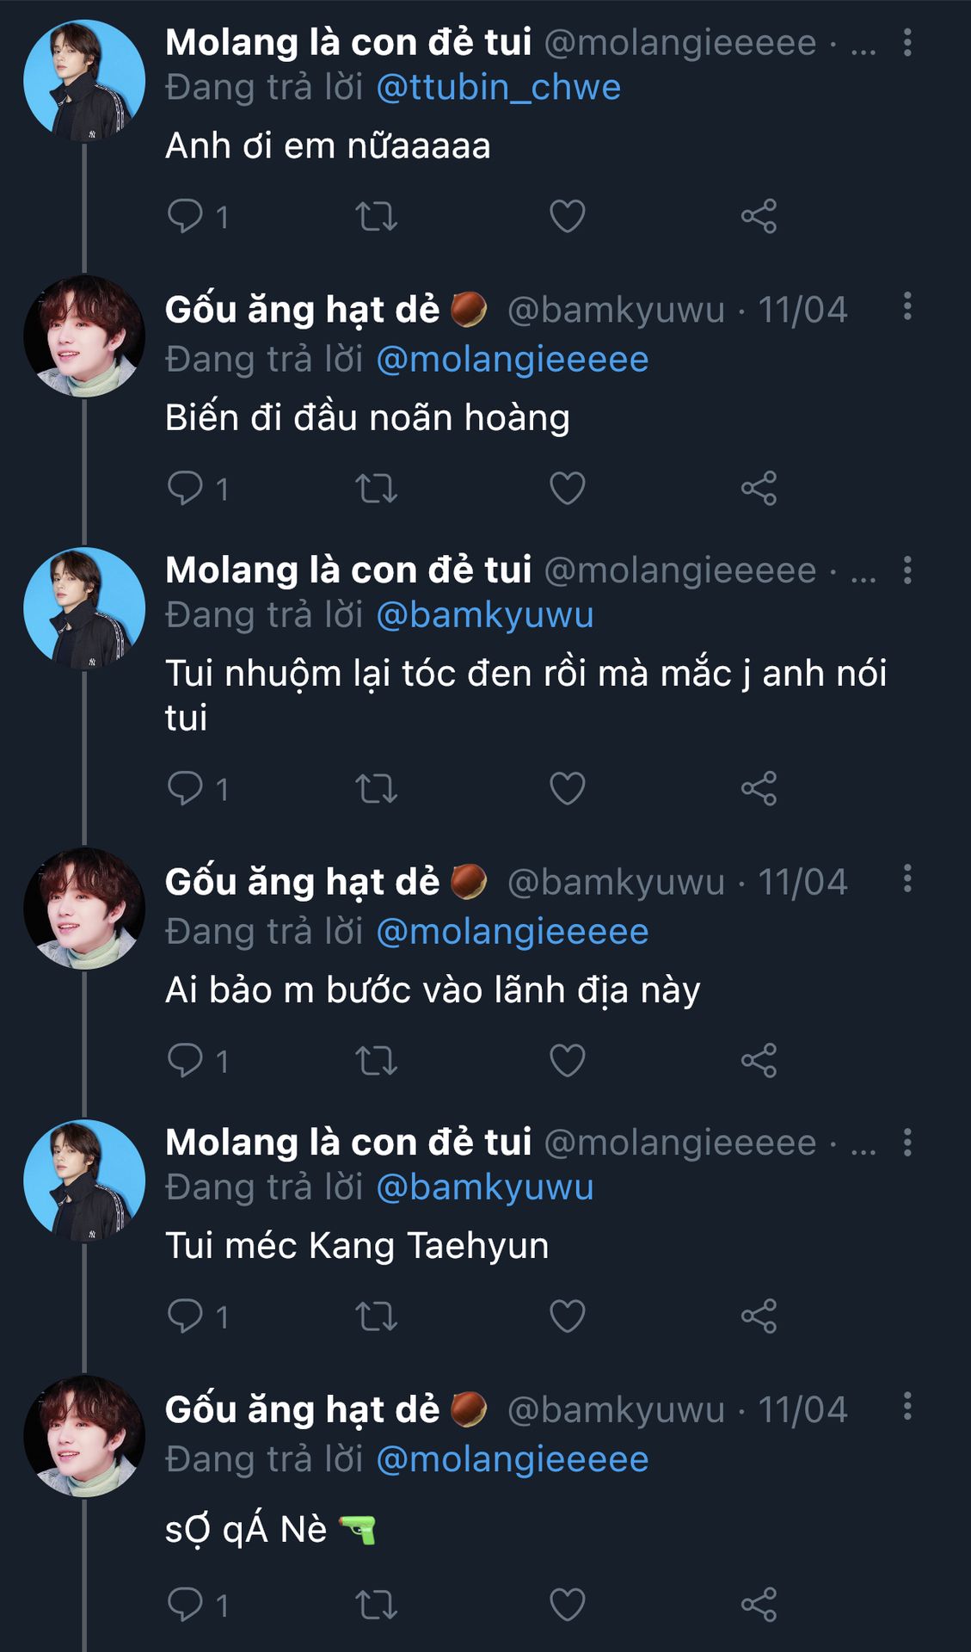Retweet the 'Anh ơi em nữaaaaa' tweet

pos(376,216)
